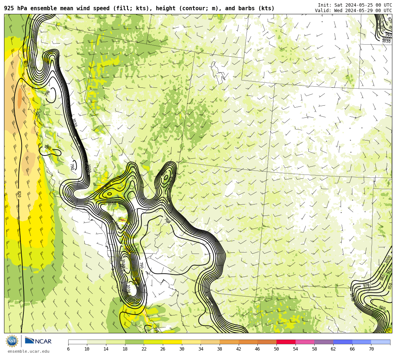Screen dimensions: 396x356
Task: Click the 50-54 kts red swatch
Action: [286, 342]
